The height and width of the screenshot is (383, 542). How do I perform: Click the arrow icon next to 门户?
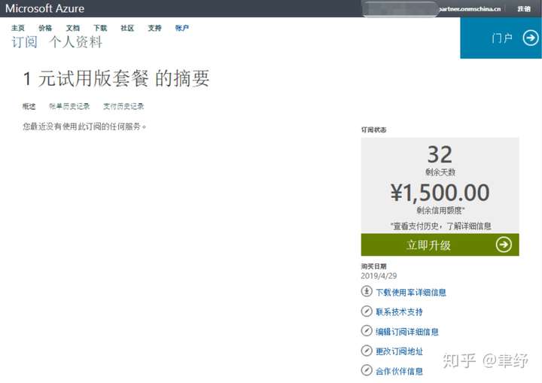point(530,38)
